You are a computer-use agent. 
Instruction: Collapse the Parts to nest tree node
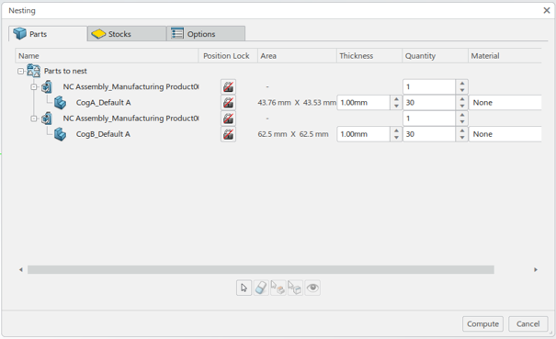click(20, 72)
